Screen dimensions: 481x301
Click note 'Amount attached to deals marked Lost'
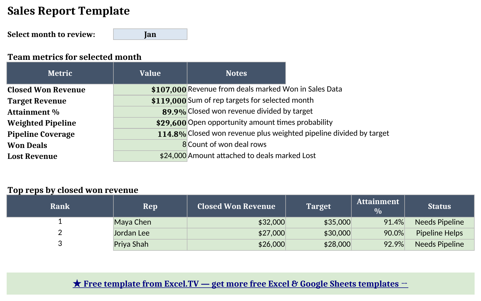pos(252,156)
